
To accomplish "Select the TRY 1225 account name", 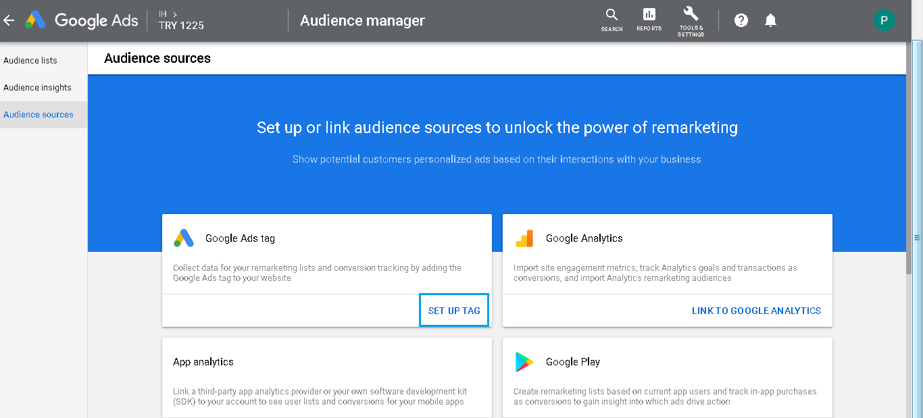I will [x=181, y=26].
